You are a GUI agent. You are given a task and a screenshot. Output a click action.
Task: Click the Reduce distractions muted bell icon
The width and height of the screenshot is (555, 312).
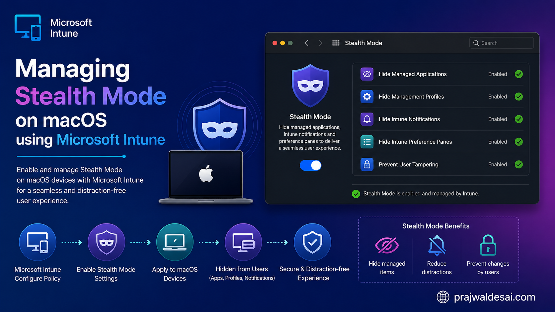pyautogui.click(x=437, y=245)
